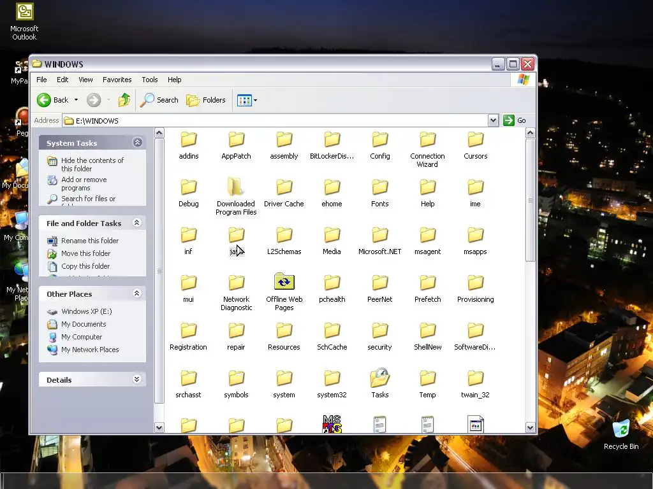The width and height of the screenshot is (653, 489).
Task: Click the Go button
Action: 515,120
